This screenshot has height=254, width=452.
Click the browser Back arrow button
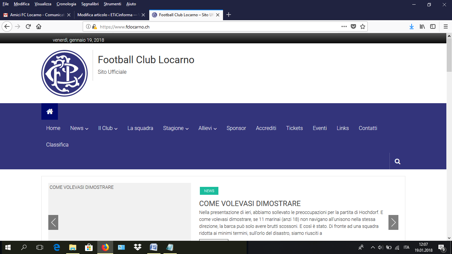pyautogui.click(x=7, y=26)
